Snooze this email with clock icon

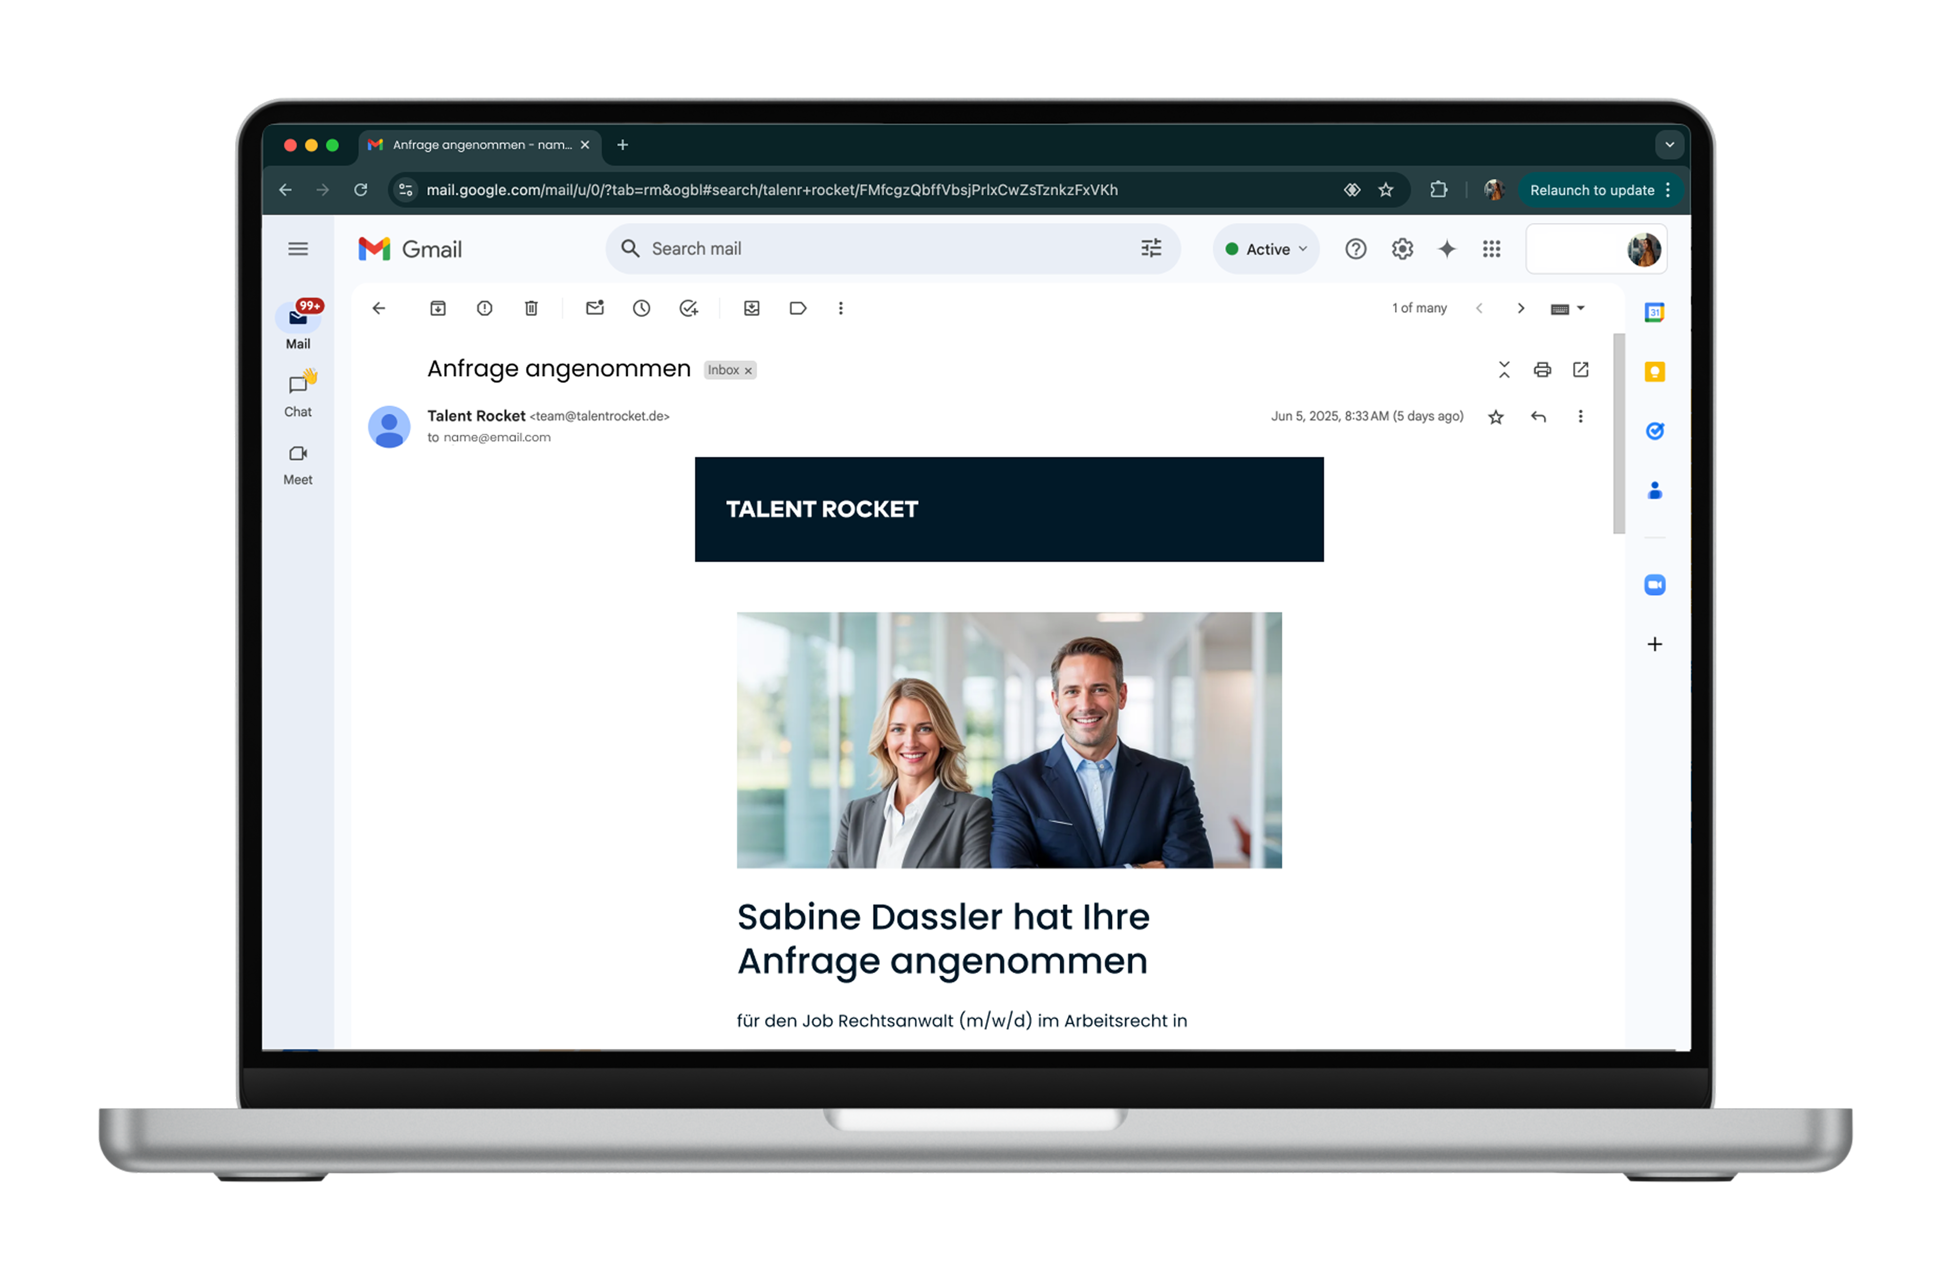[642, 308]
